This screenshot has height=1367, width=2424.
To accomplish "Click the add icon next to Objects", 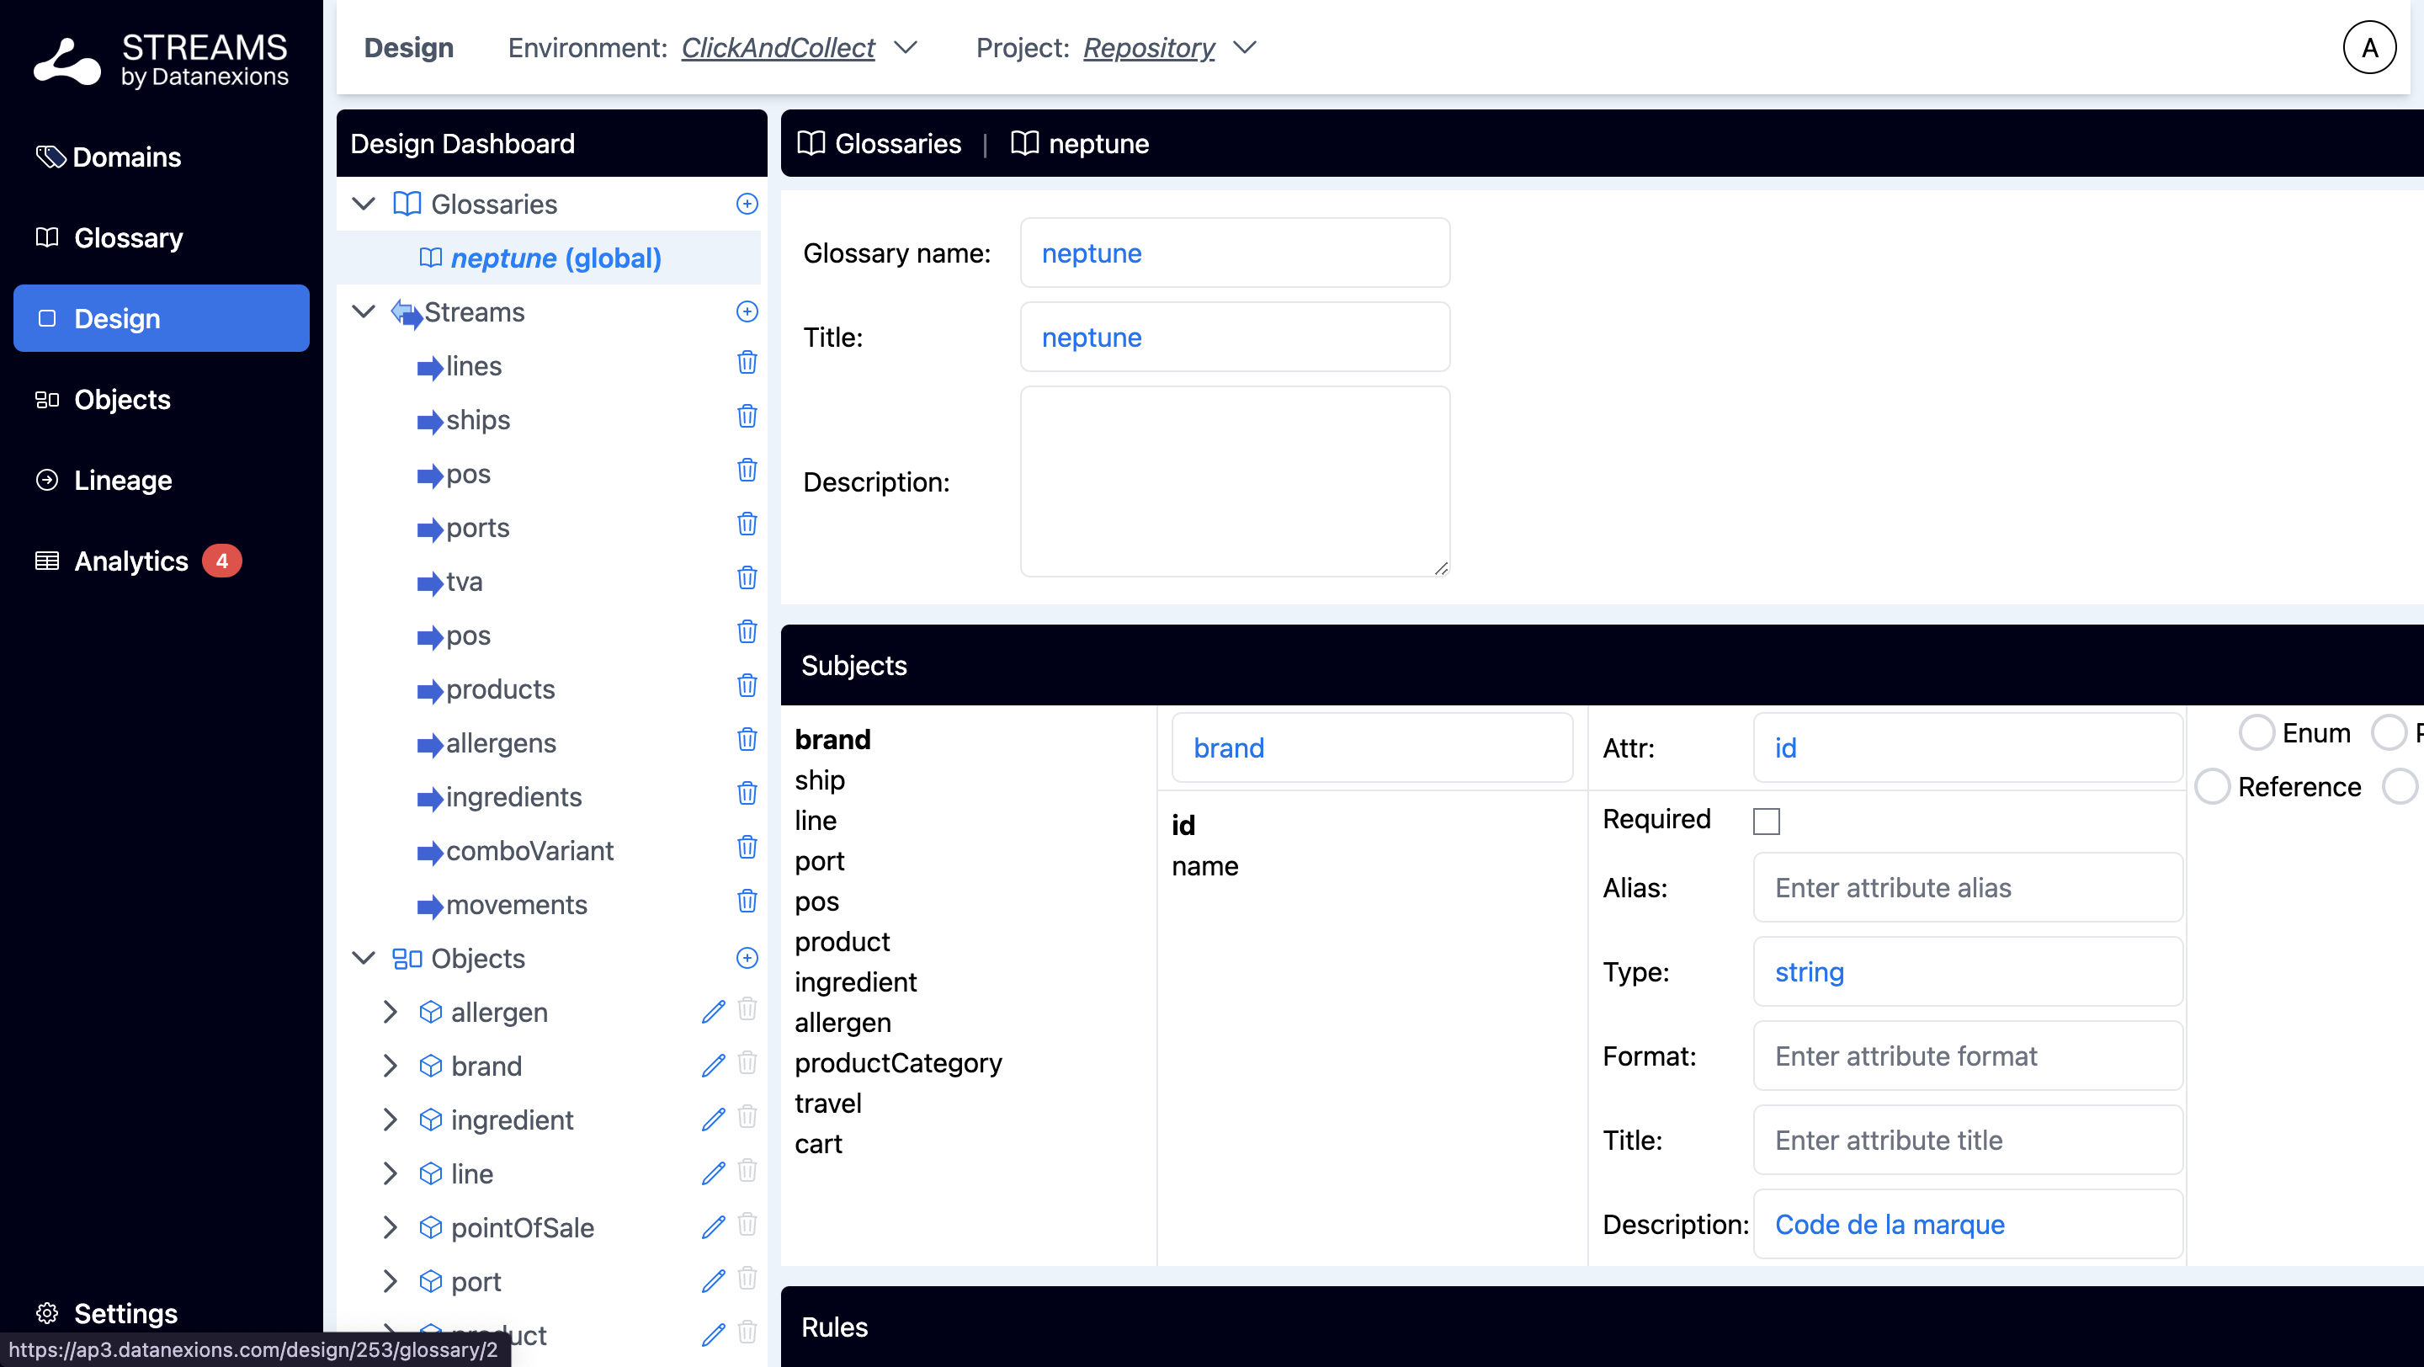I will tap(747, 958).
